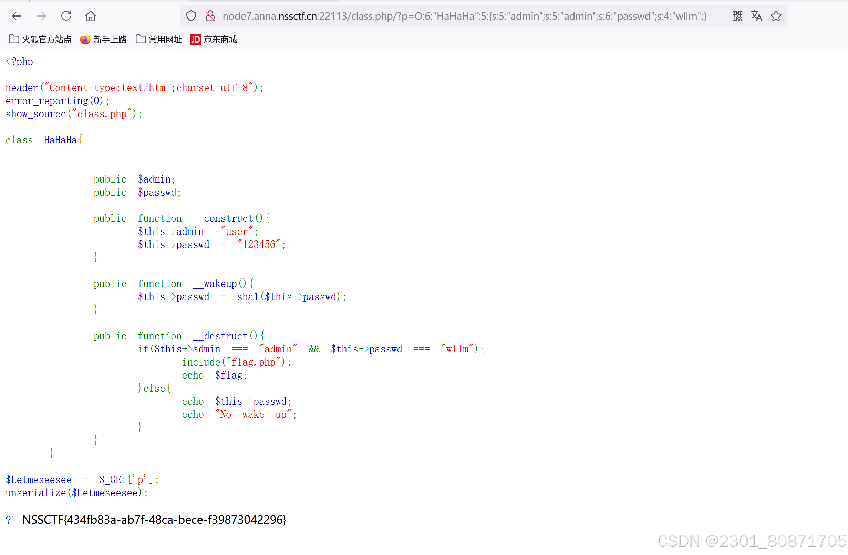Viewport: 848px width, 555px height.
Task: Click the insecure connection lock icon
Action: (x=210, y=16)
